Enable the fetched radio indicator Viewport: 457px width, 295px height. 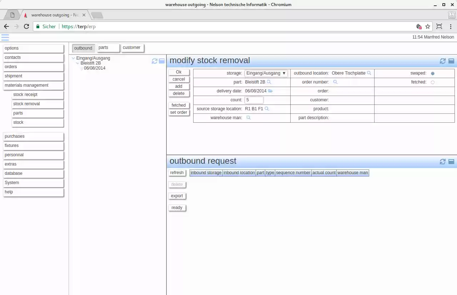(432, 82)
